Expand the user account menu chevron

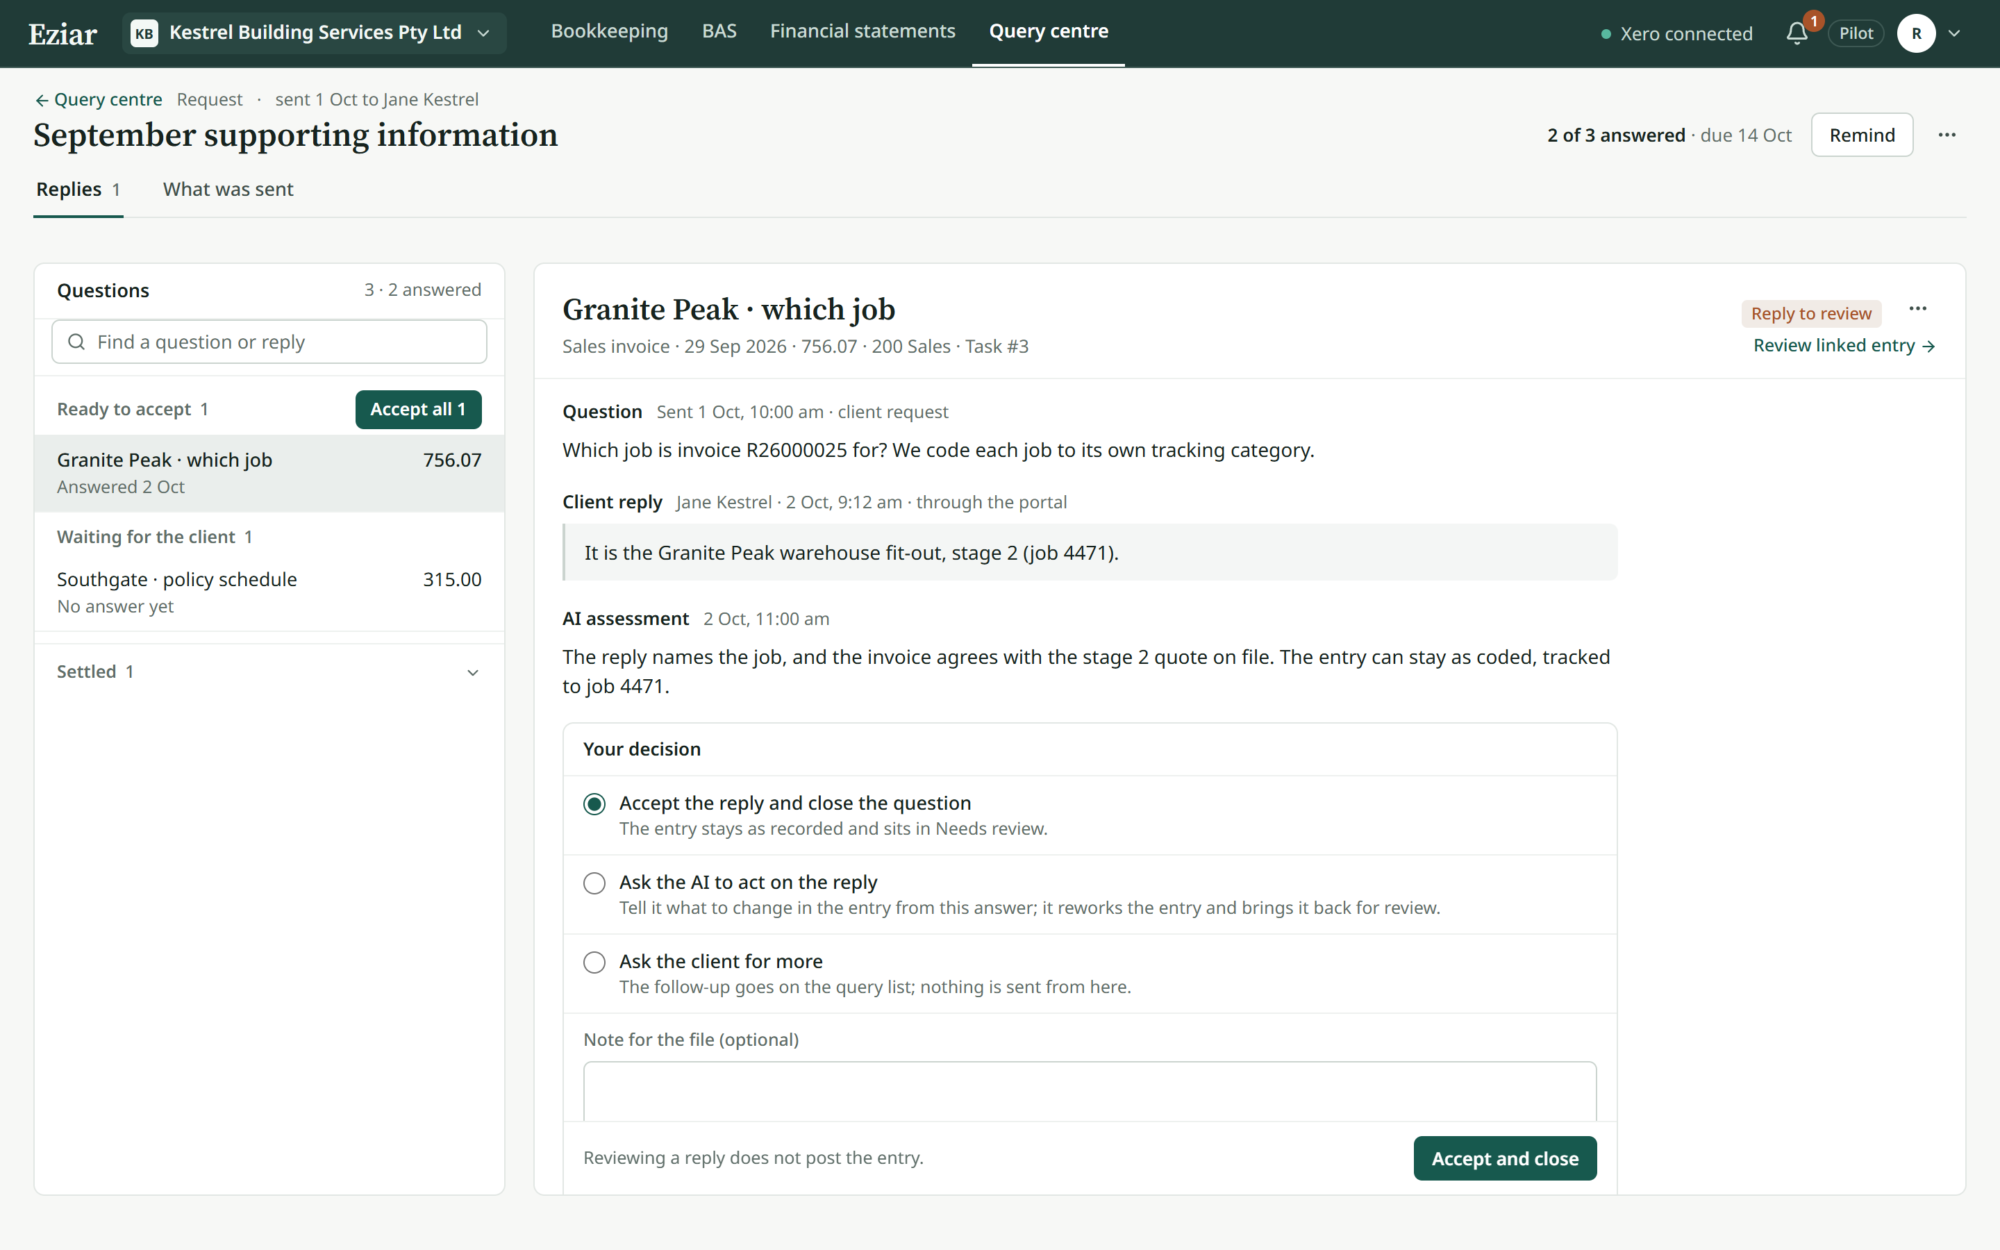pyautogui.click(x=1955, y=33)
